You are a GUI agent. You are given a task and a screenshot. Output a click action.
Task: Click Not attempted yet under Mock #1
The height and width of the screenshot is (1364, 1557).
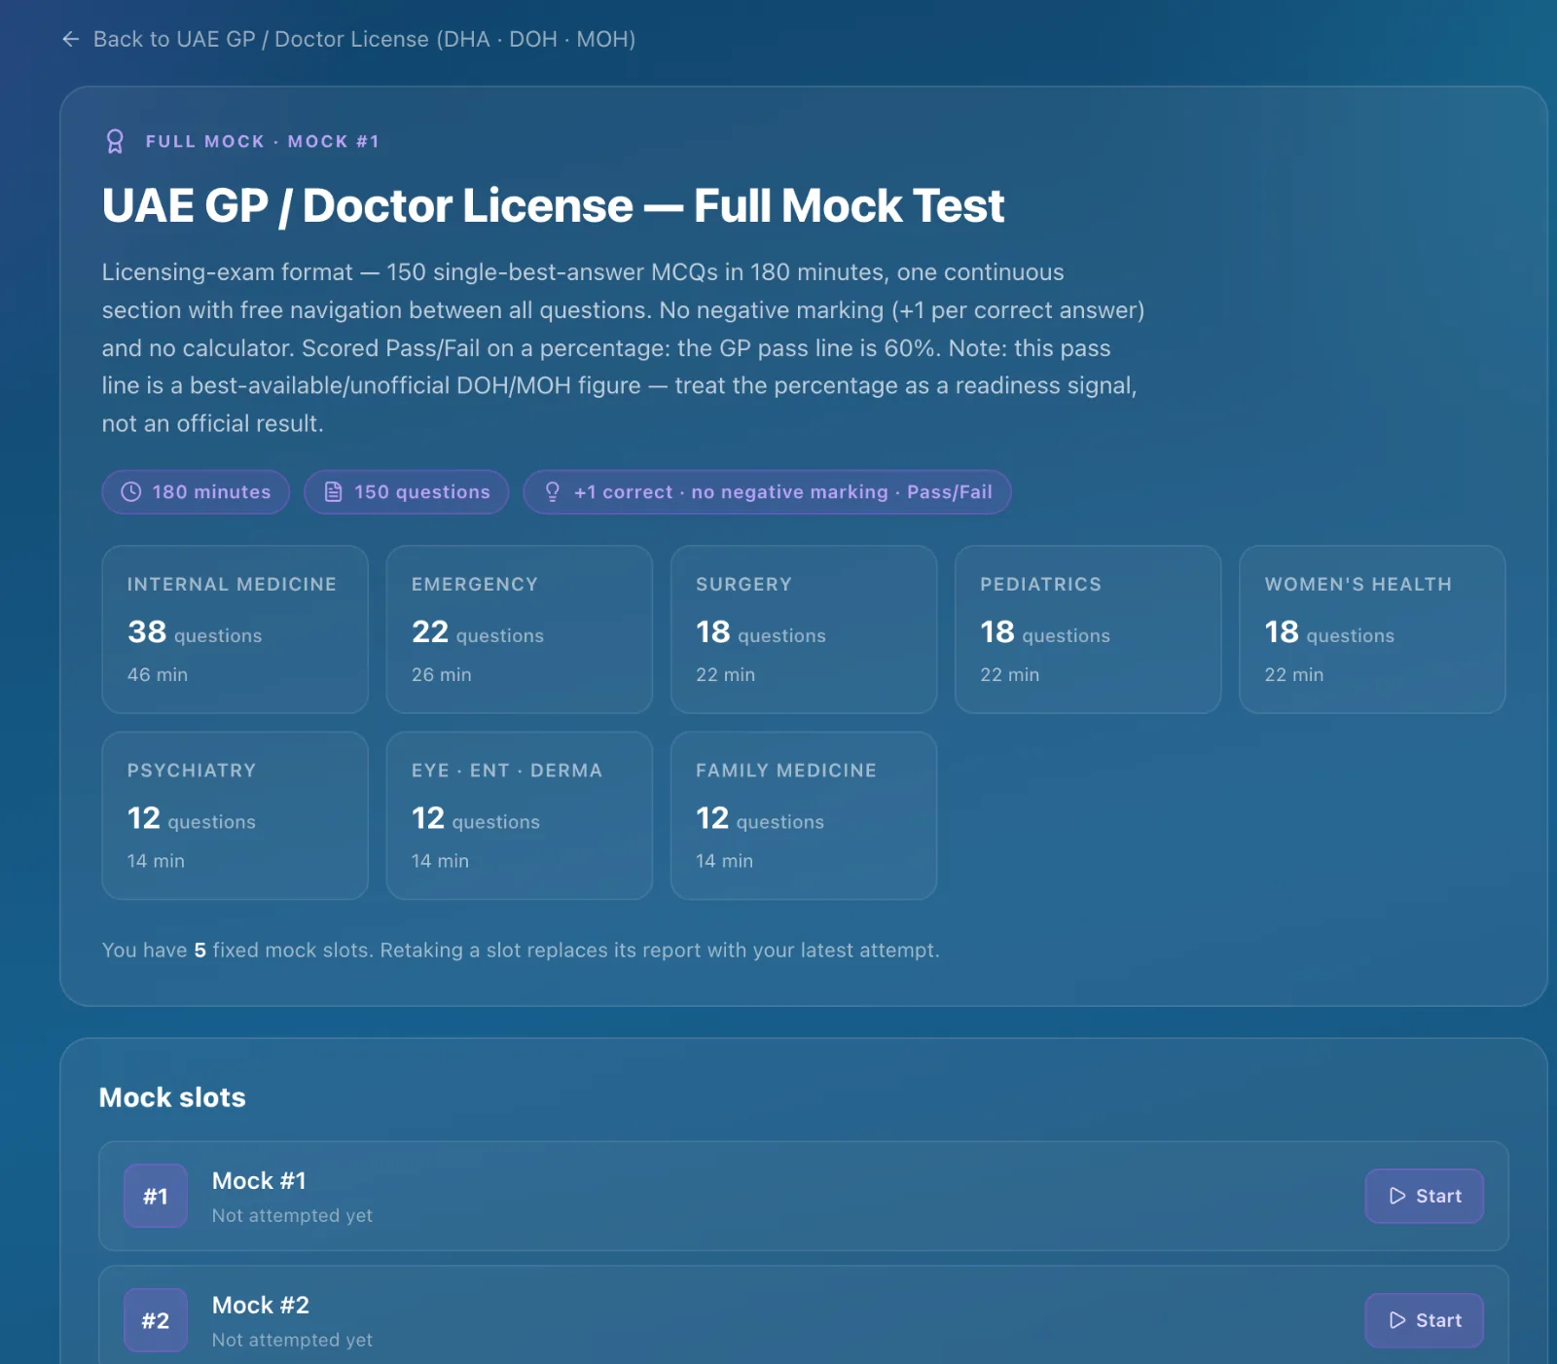tap(292, 1215)
